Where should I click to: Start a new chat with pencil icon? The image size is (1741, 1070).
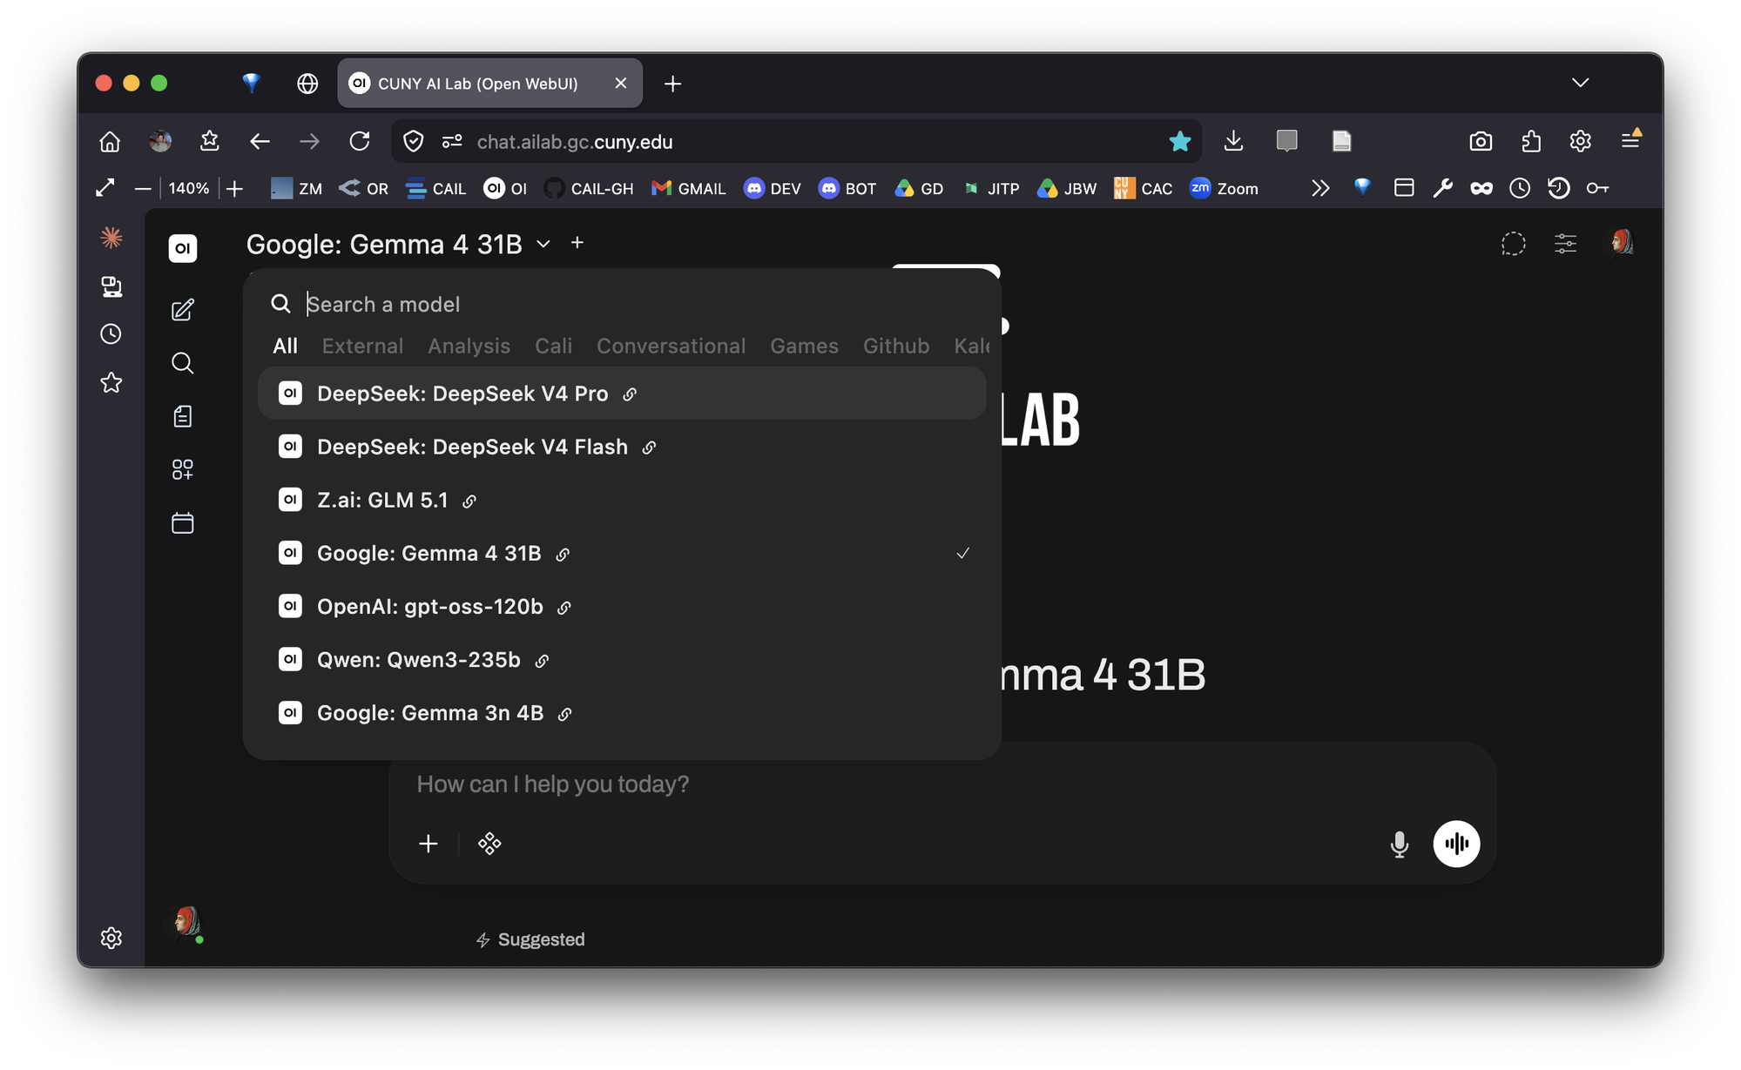pyautogui.click(x=182, y=310)
